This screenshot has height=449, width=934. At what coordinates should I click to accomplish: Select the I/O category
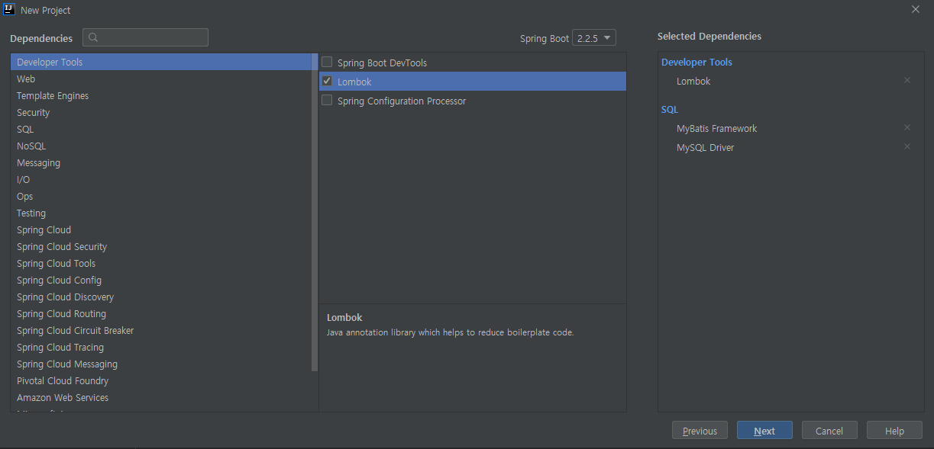pyautogui.click(x=161, y=179)
